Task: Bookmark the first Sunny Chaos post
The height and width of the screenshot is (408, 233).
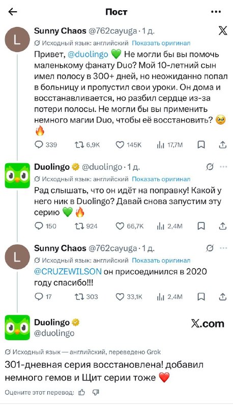Action: coord(201,145)
